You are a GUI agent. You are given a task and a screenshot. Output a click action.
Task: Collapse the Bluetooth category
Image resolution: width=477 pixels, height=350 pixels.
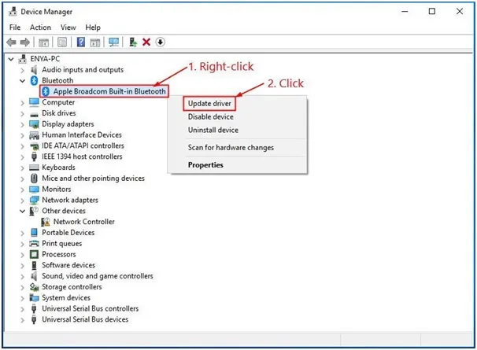[22, 81]
